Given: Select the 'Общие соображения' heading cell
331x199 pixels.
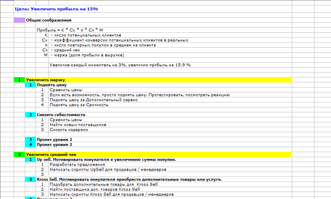Looking at the screenshot, I should (x=48, y=20).
